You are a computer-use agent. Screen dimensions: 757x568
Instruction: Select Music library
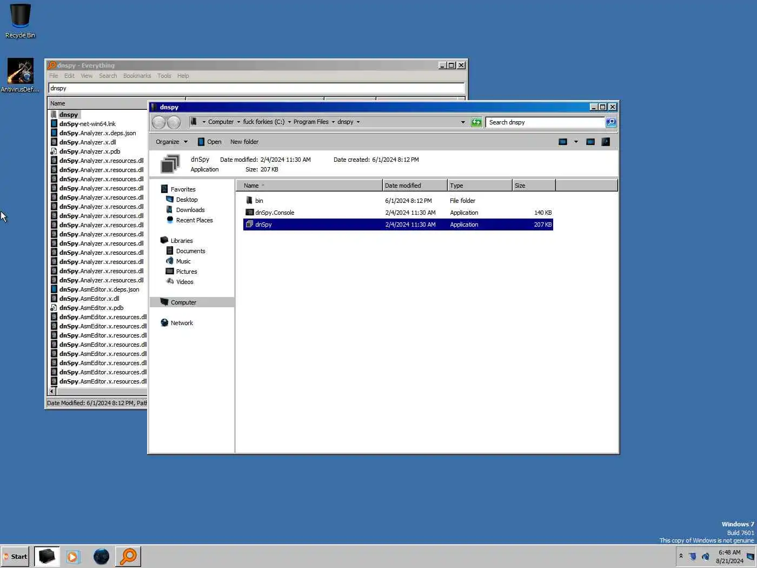click(183, 261)
